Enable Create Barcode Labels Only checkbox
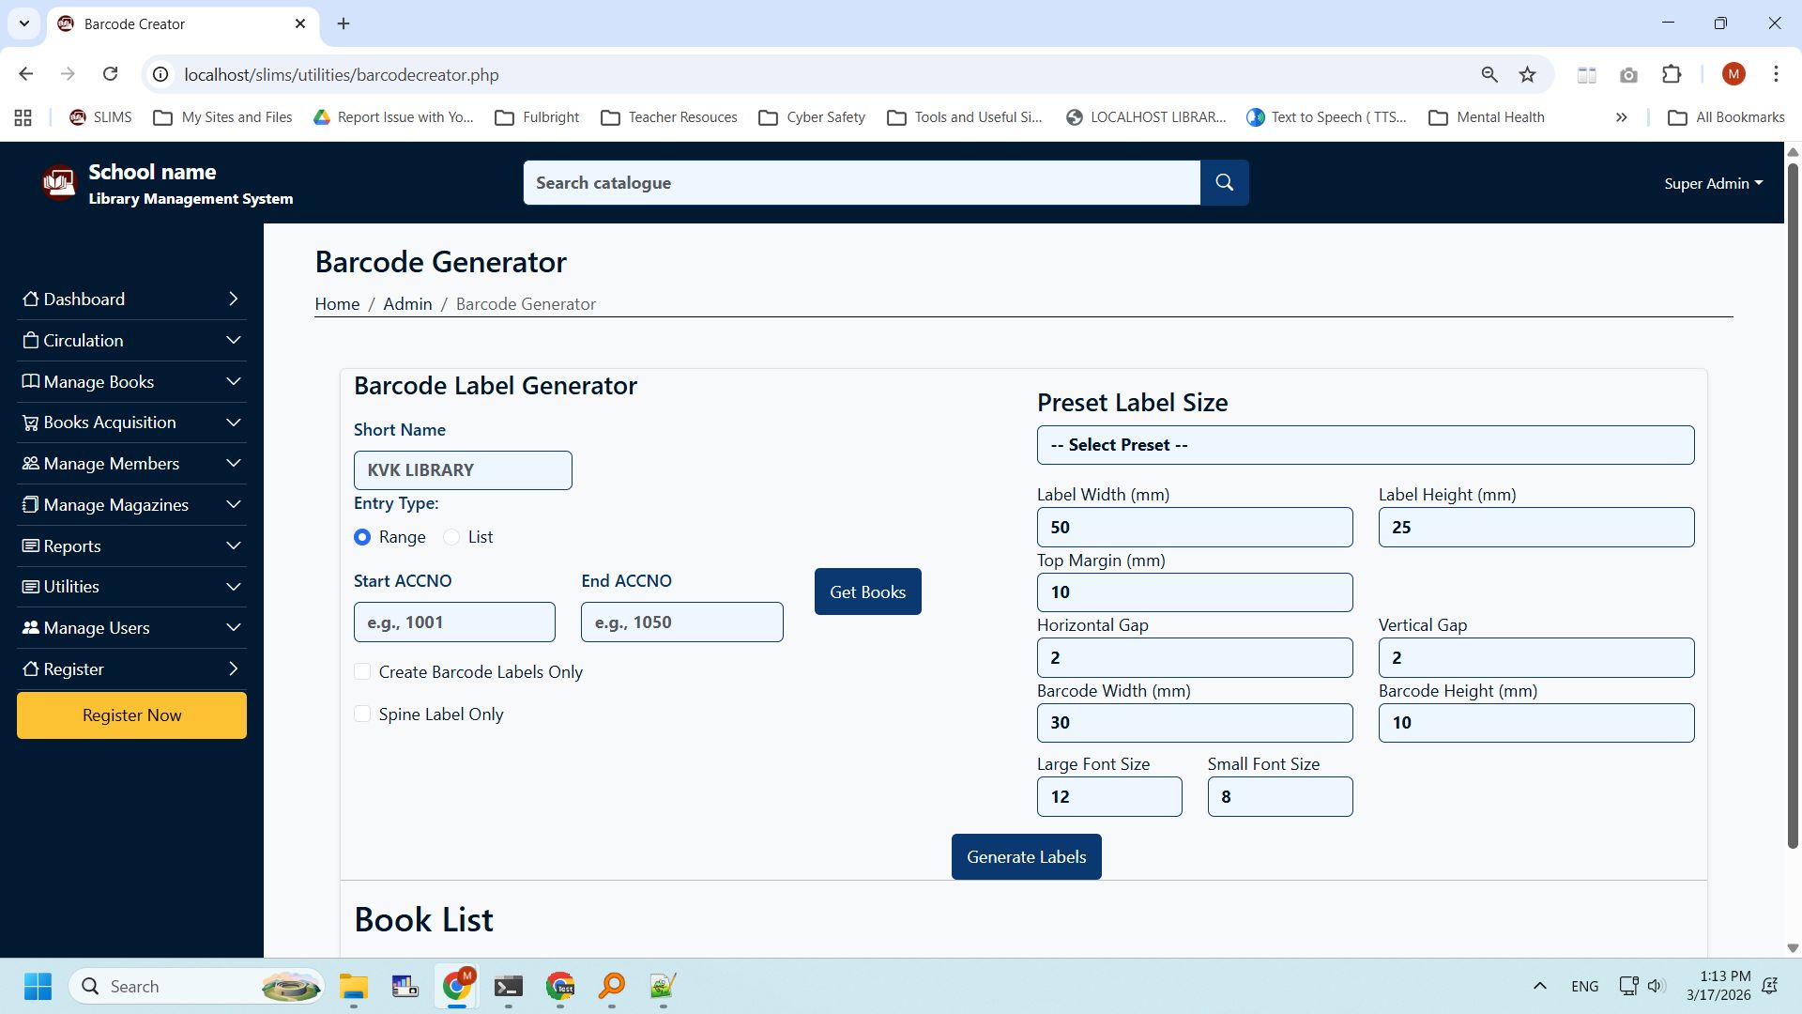 pyautogui.click(x=362, y=671)
